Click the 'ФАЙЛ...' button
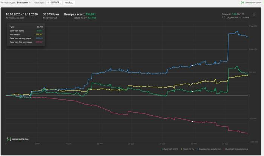Viewport: 264px width, 156px height. [69, 3]
